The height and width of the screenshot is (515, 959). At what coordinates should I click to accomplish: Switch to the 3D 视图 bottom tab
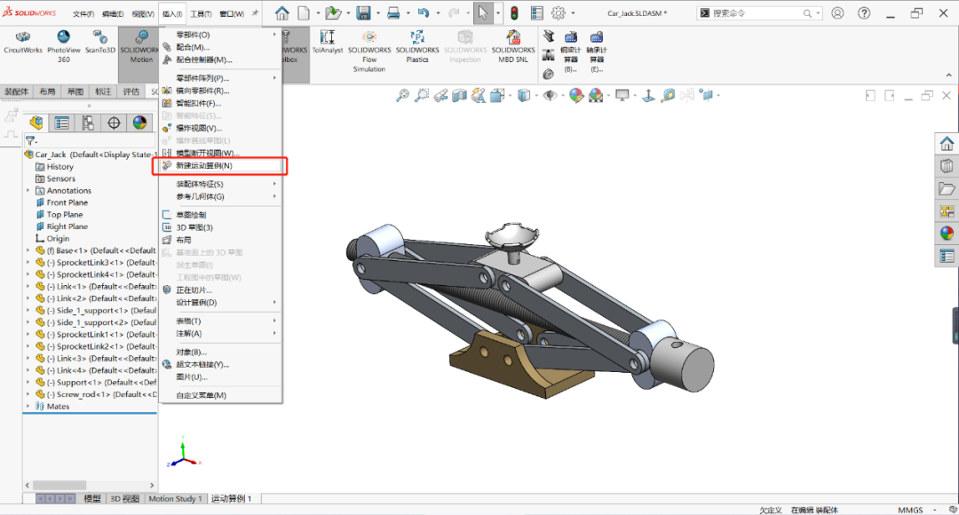[x=124, y=498]
